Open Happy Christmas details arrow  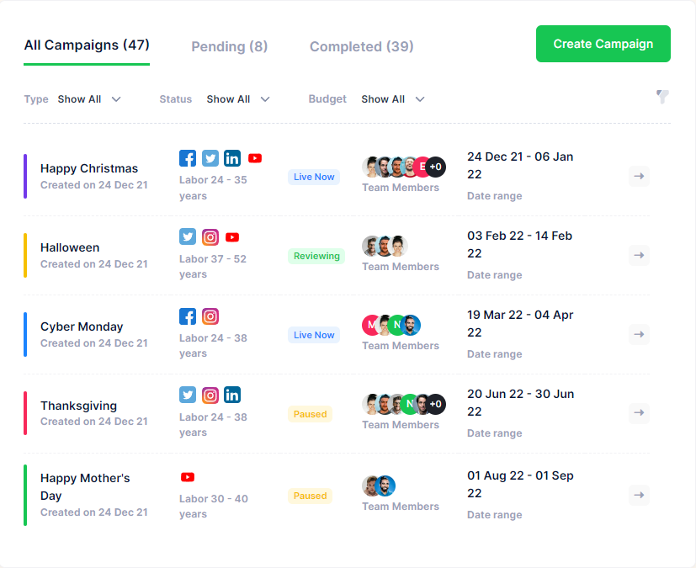click(x=639, y=177)
